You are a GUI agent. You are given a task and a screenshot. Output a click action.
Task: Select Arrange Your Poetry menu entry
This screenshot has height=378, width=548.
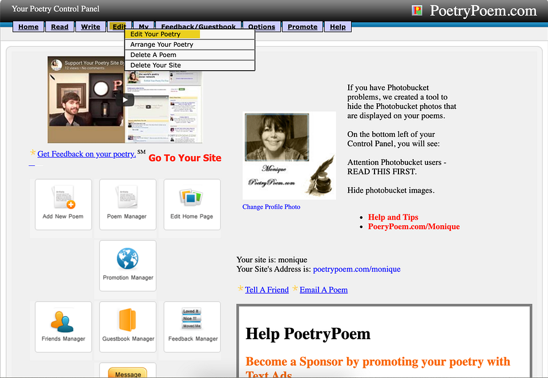point(190,44)
